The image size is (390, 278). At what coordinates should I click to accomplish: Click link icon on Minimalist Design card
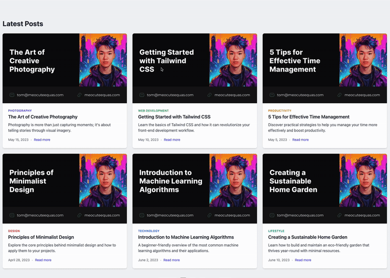tap(79, 215)
